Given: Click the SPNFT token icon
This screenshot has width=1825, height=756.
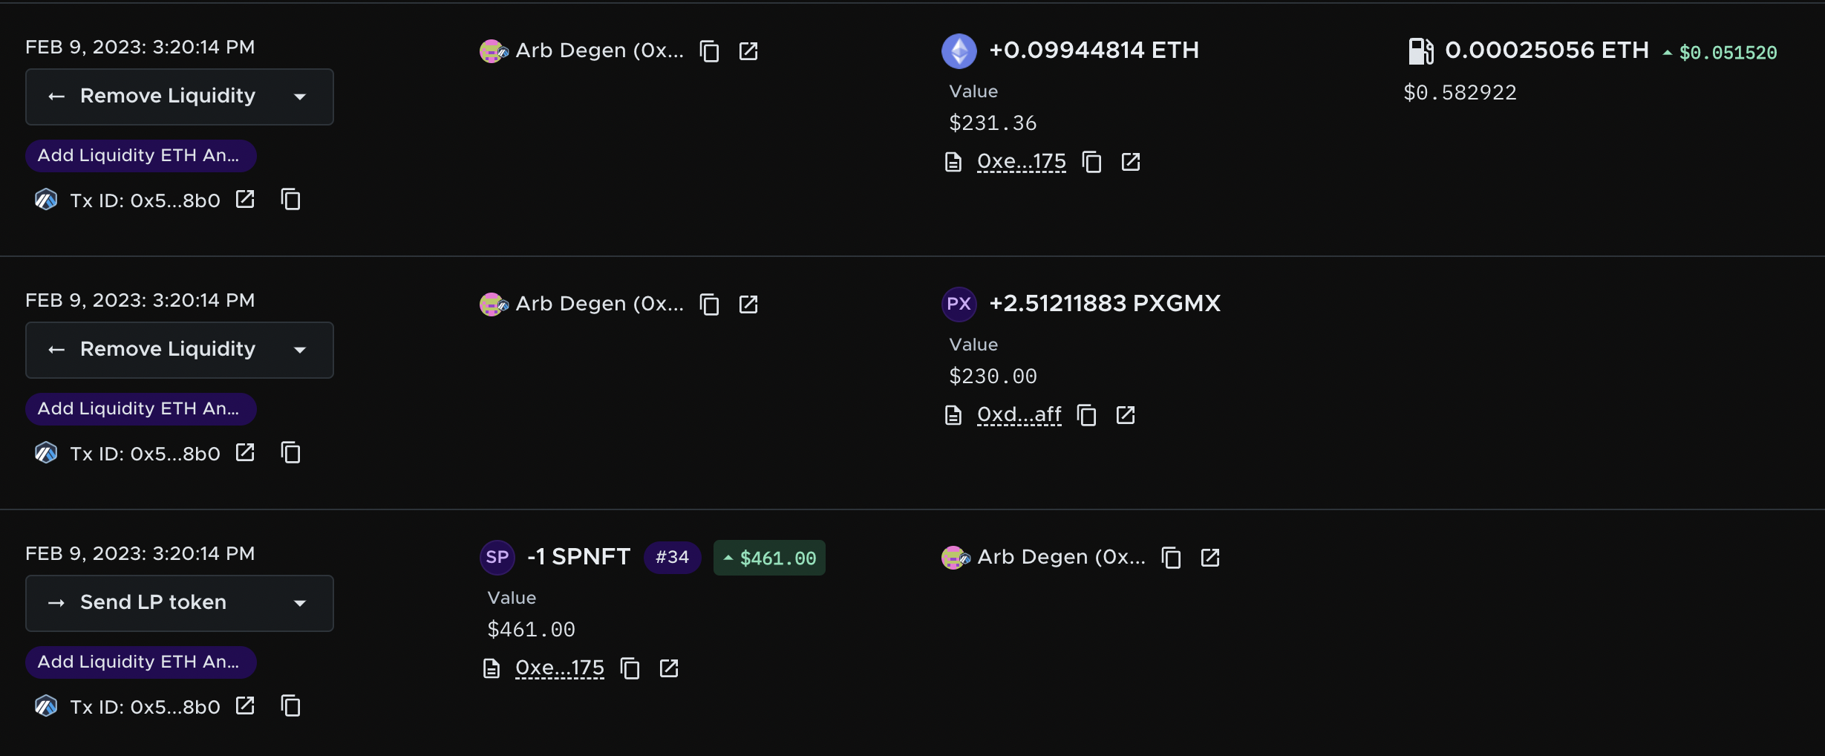Looking at the screenshot, I should coord(496,557).
